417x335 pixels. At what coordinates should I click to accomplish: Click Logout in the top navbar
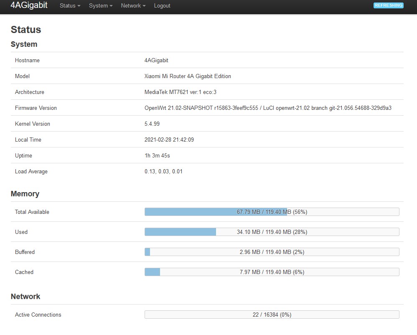[x=162, y=6]
